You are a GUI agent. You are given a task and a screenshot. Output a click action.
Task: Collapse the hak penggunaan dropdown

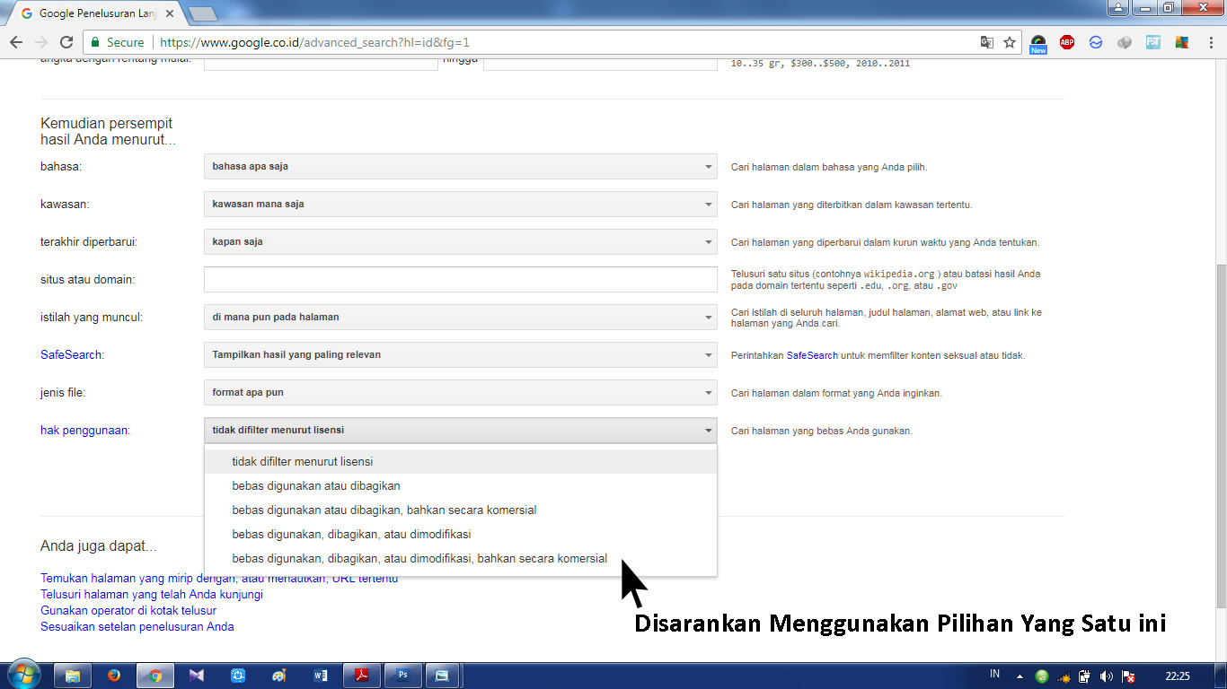coord(461,430)
